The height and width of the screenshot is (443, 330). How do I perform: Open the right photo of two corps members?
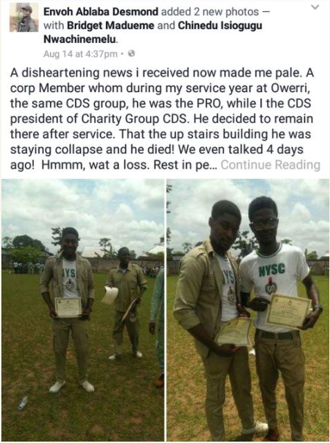248,310
